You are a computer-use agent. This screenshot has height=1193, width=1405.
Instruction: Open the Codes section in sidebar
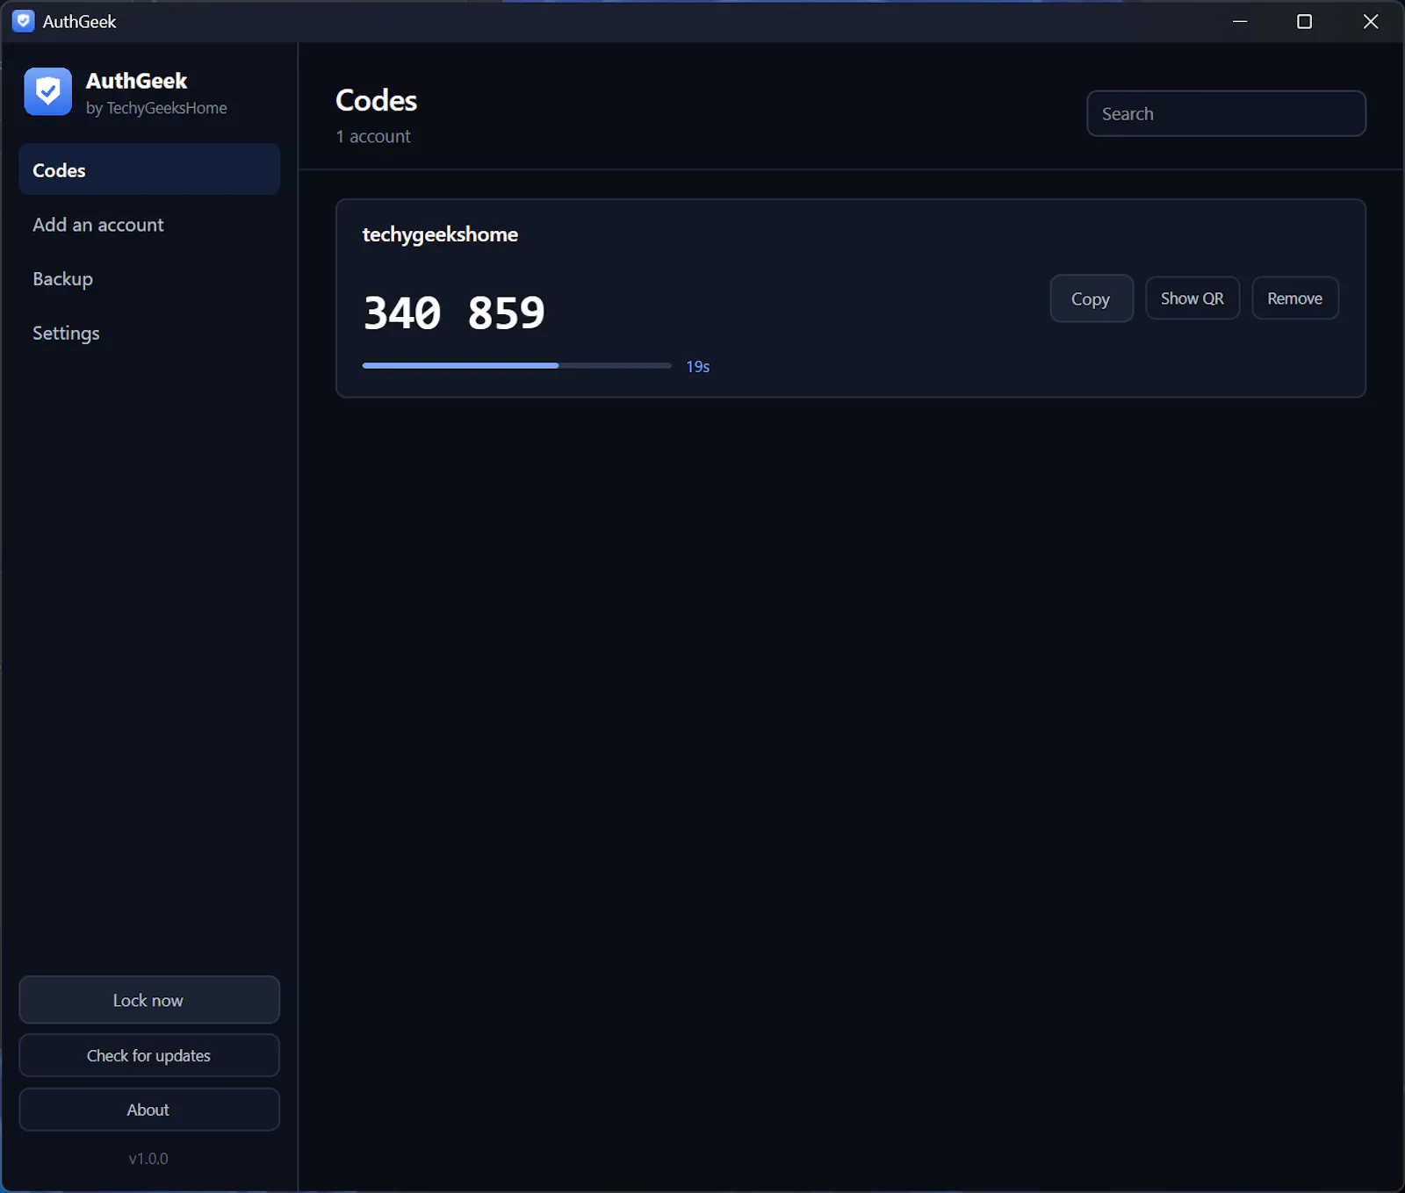pos(149,169)
